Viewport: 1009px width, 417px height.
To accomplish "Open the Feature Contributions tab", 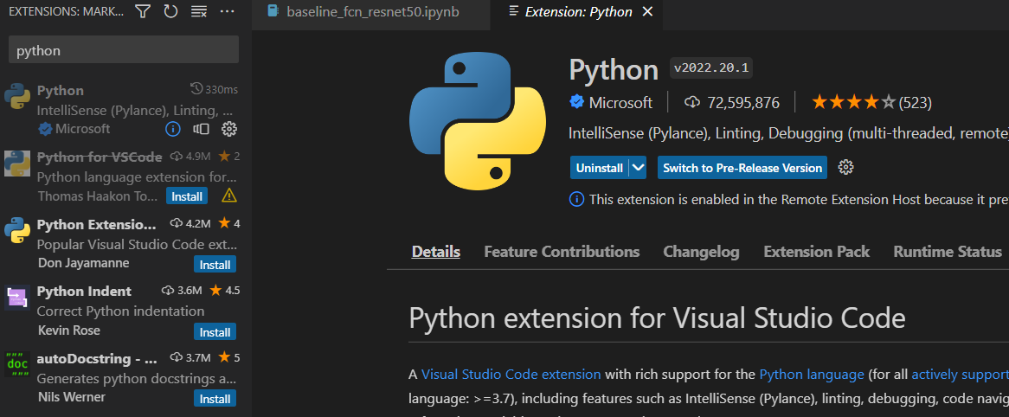I will 562,252.
